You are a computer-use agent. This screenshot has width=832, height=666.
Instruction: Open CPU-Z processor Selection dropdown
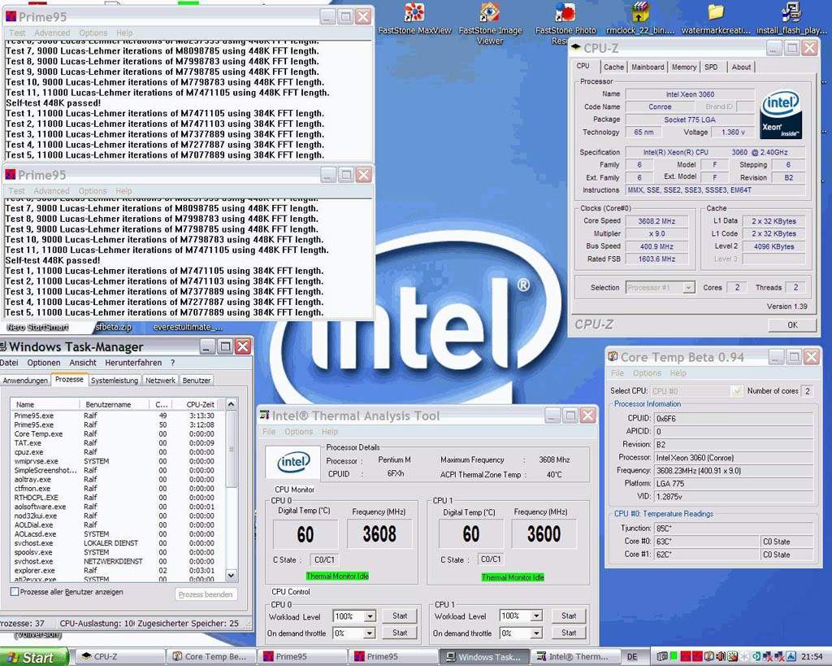688,287
